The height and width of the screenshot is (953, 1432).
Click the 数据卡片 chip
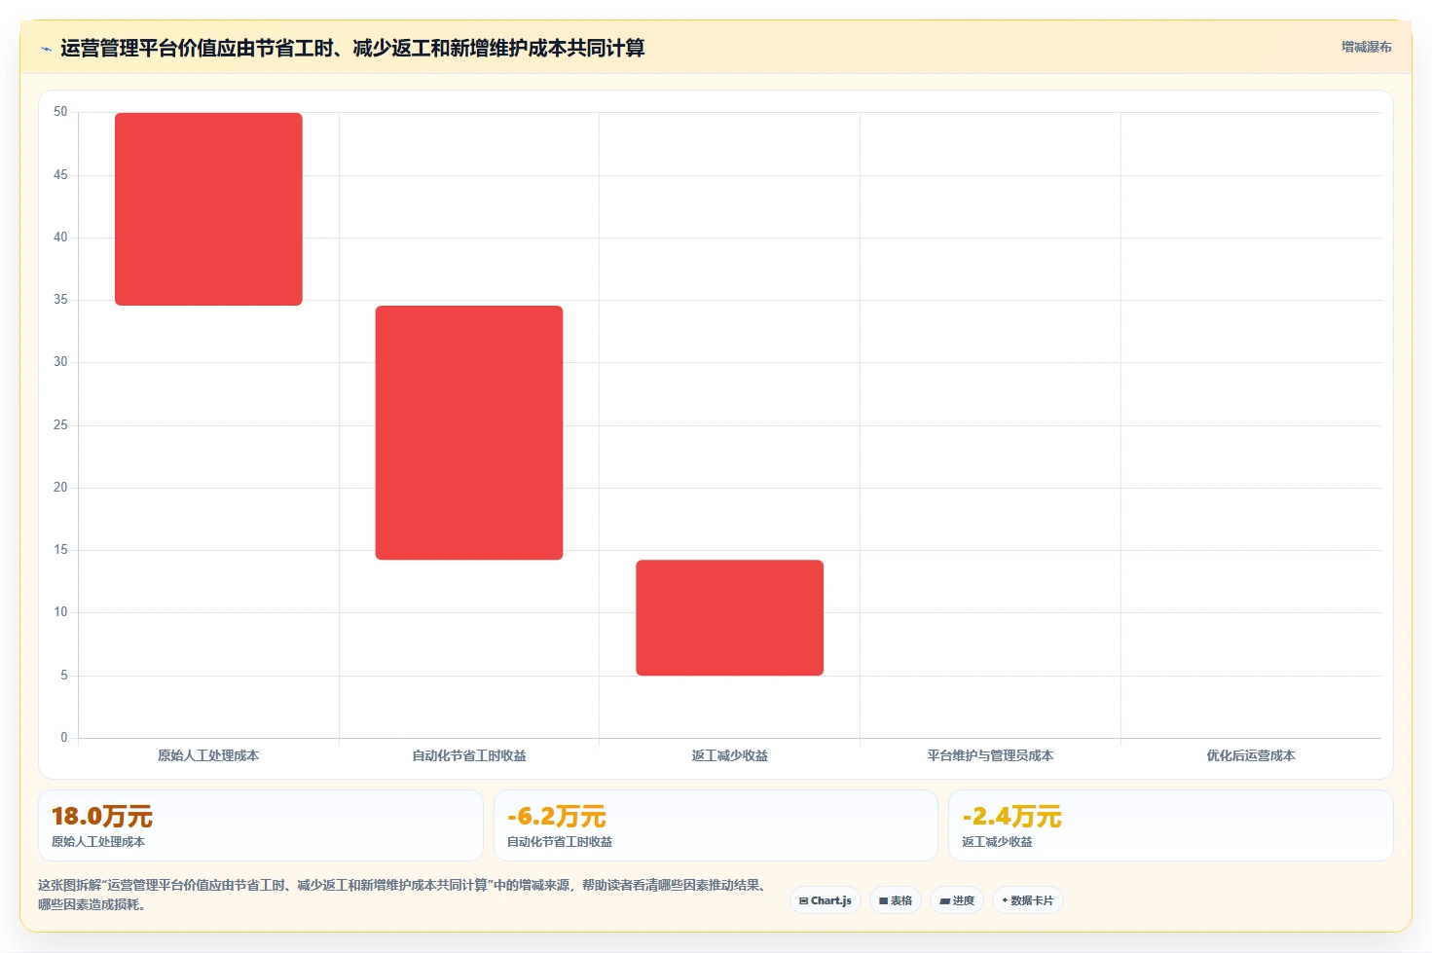coord(1028,900)
